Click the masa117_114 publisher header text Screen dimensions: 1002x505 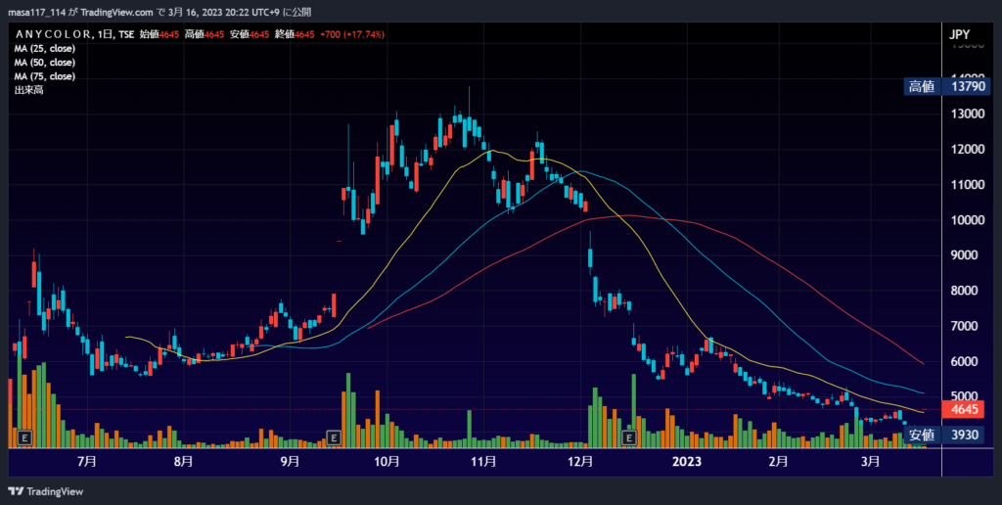coord(36,12)
